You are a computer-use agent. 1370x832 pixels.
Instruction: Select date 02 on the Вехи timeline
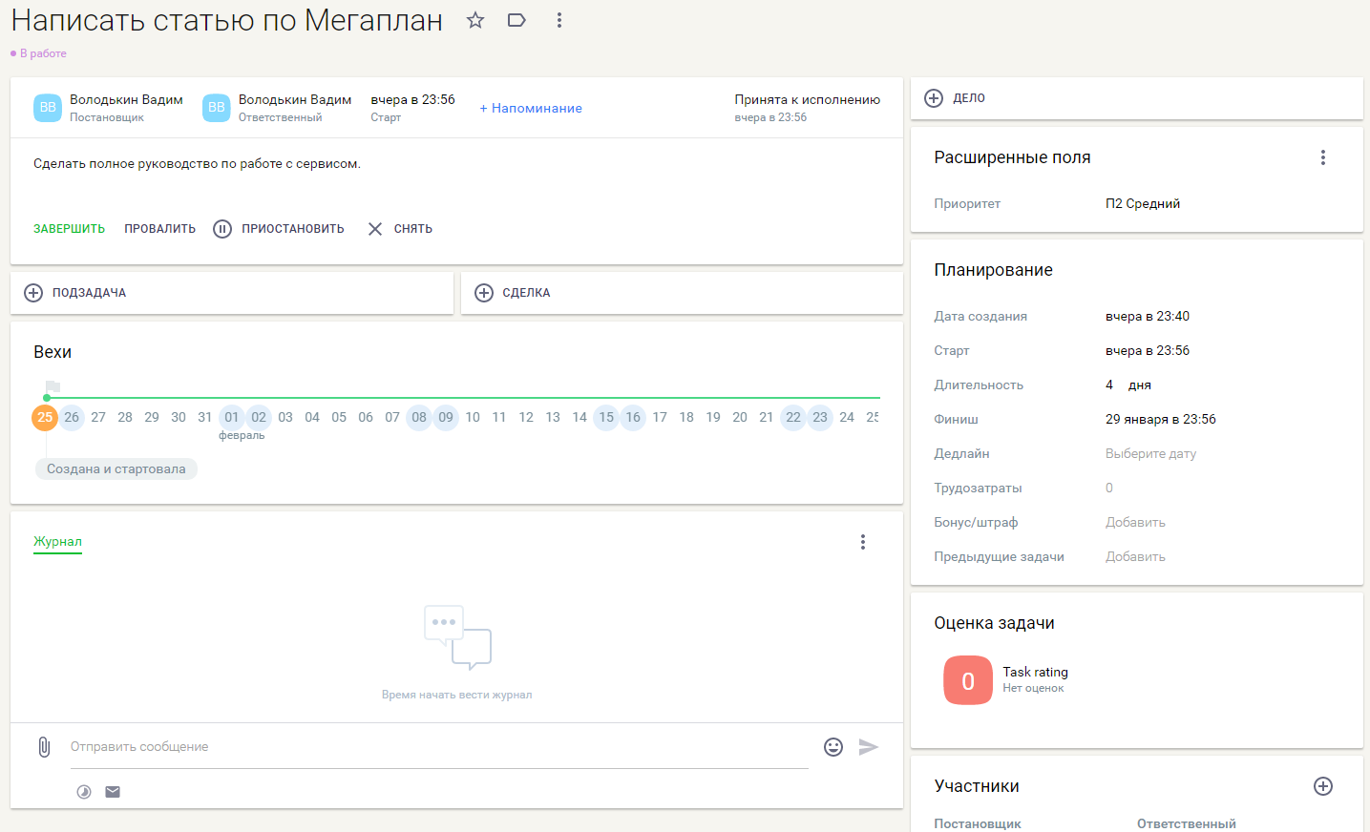point(259,418)
